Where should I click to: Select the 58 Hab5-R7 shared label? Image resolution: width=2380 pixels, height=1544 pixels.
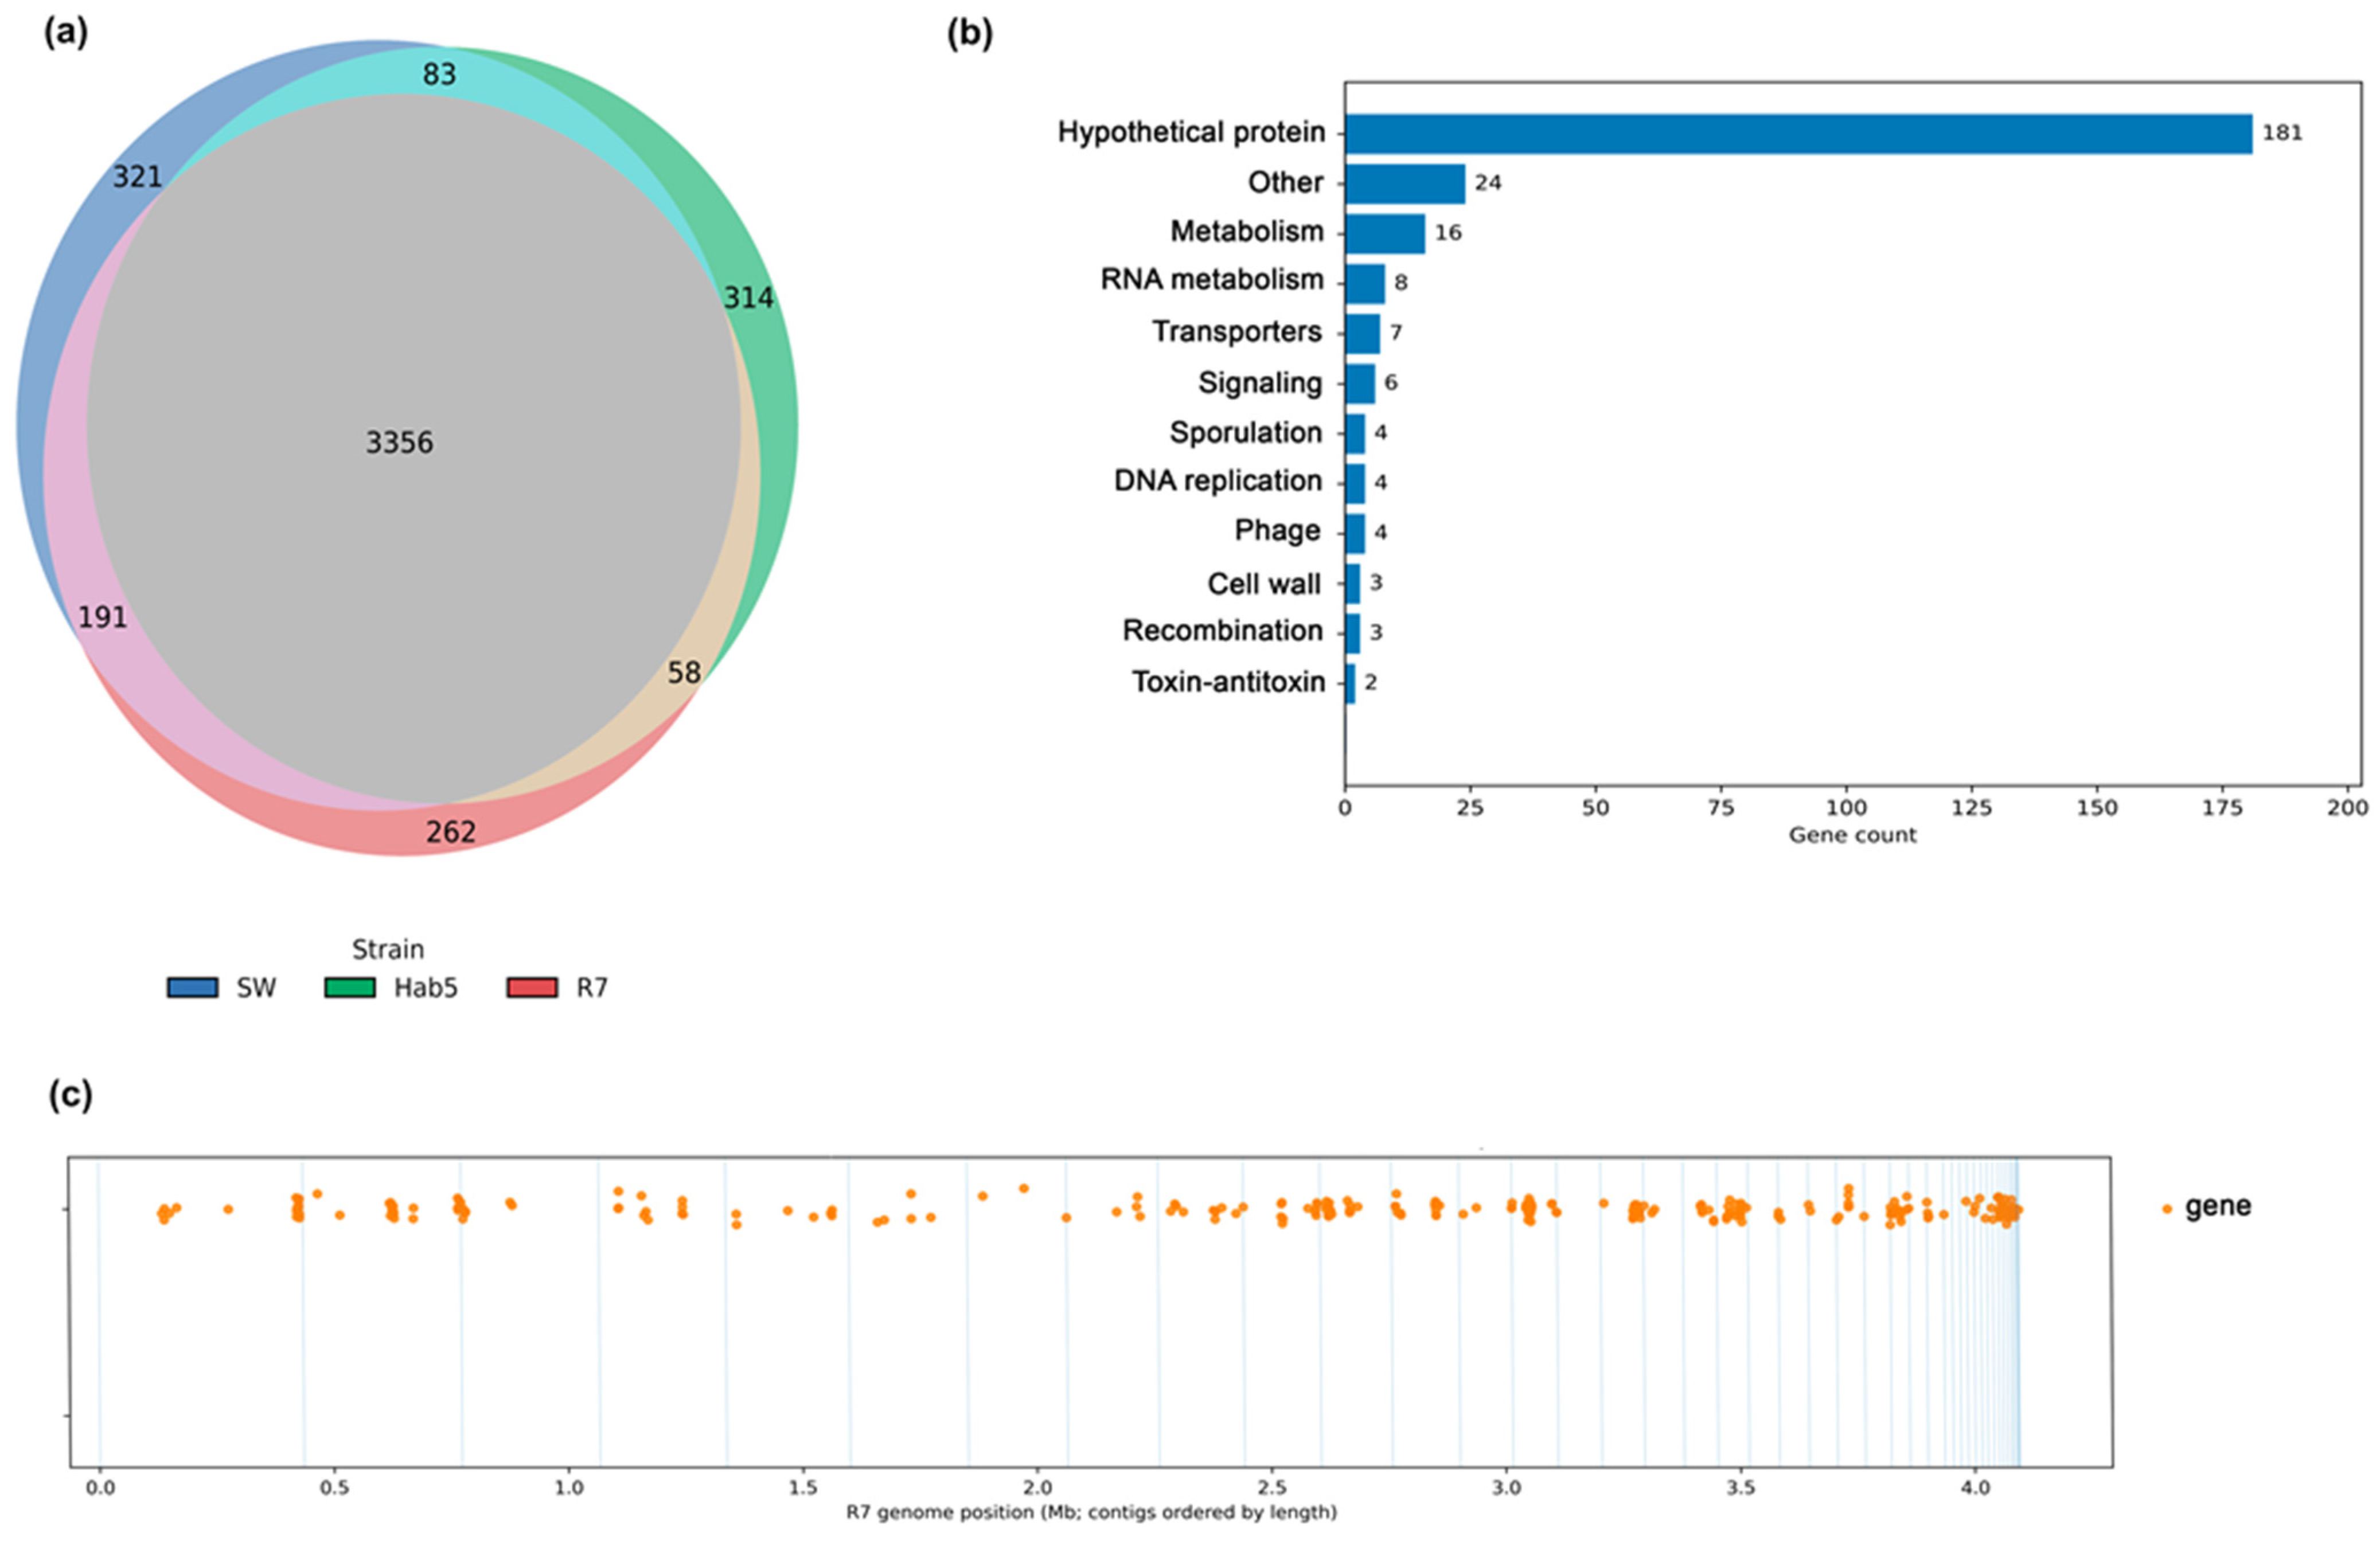(x=684, y=673)
